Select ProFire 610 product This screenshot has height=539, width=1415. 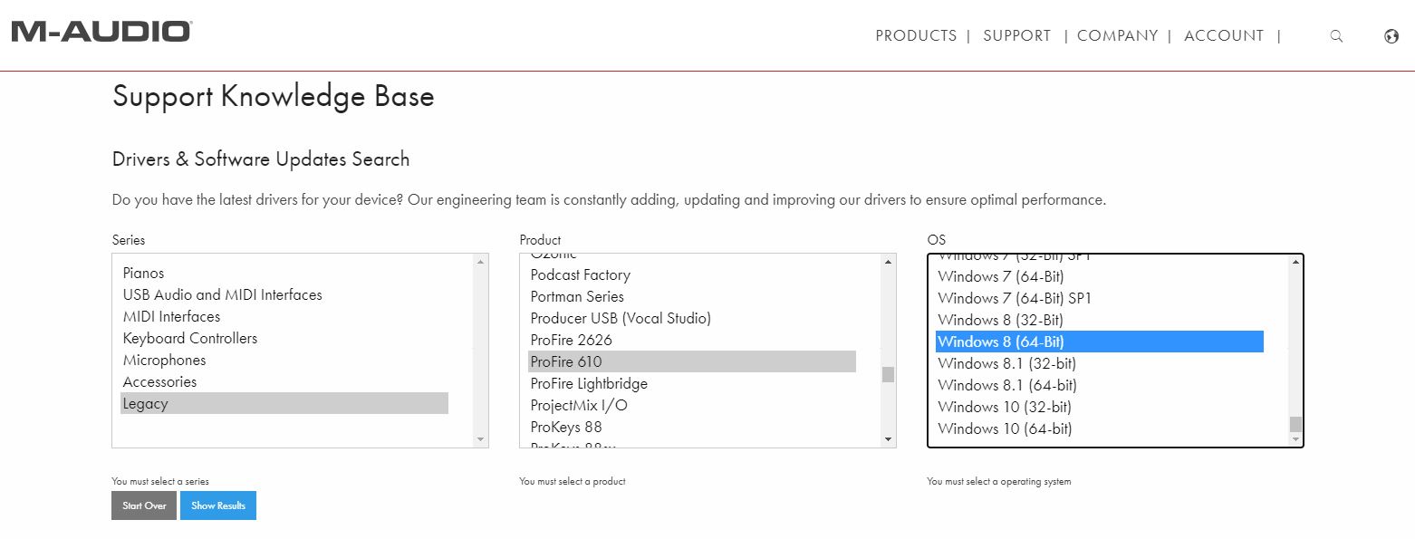[x=692, y=361]
